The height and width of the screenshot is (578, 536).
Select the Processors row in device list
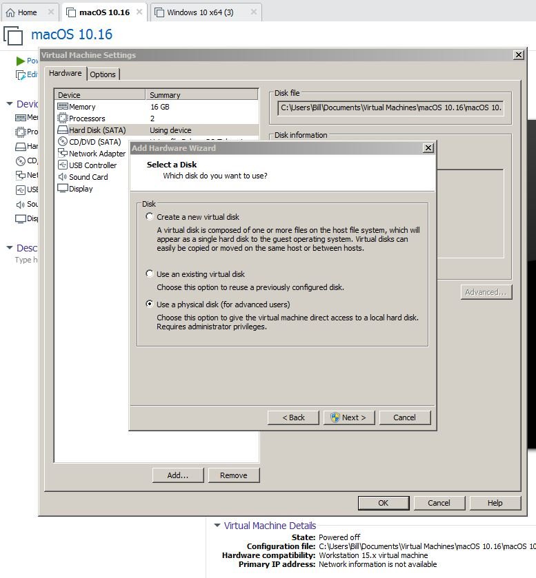pos(157,118)
